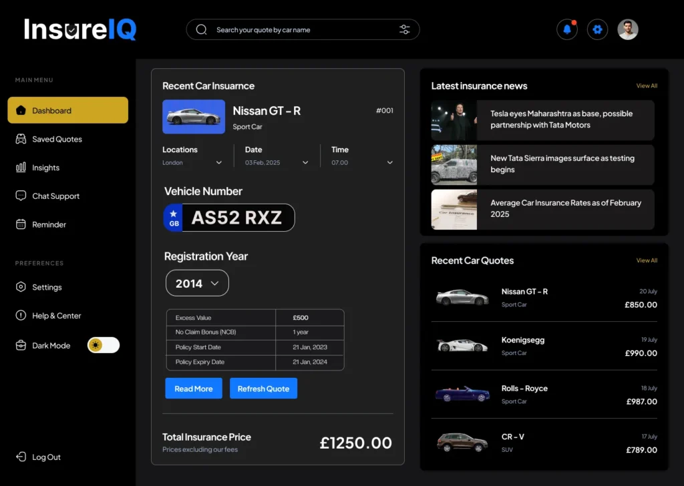The width and height of the screenshot is (684, 486).
Task: Select Log Out in sidebar
Action: (38, 457)
